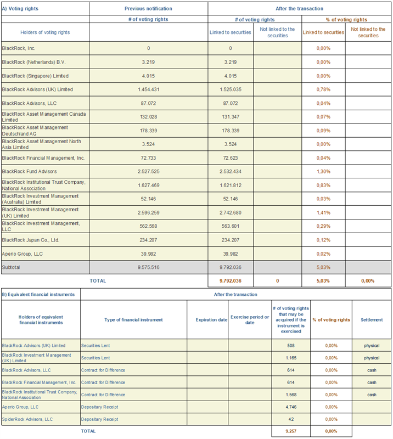Click the 0,12% percentage cell
Image resolution: width=393 pixels, height=439 pixels.
coord(323,240)
